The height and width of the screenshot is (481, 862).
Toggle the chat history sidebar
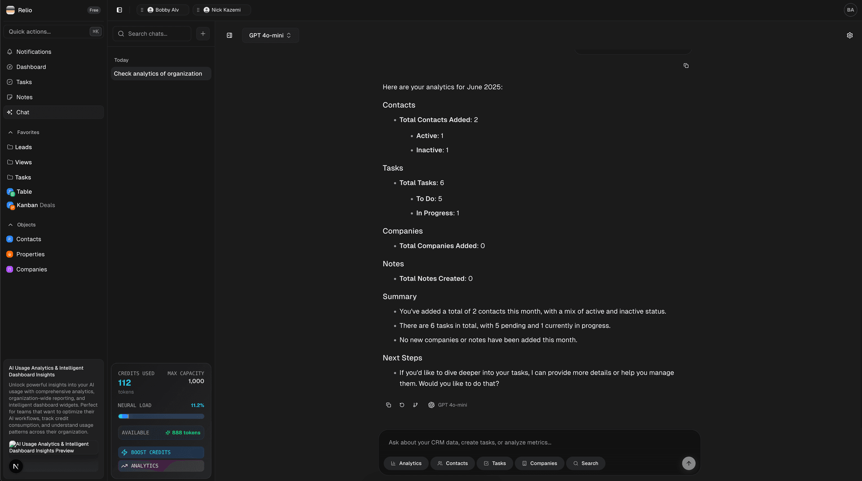[229, 35]
